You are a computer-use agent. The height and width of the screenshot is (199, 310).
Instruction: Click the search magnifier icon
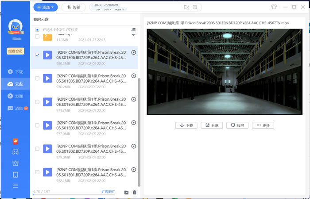pos(195,8)
